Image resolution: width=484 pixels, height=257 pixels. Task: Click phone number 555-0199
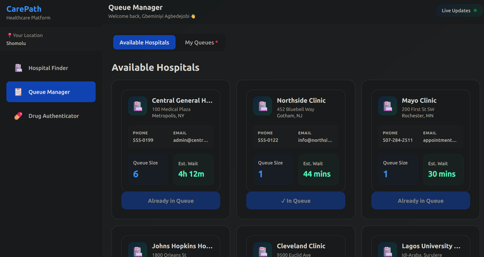143,140
